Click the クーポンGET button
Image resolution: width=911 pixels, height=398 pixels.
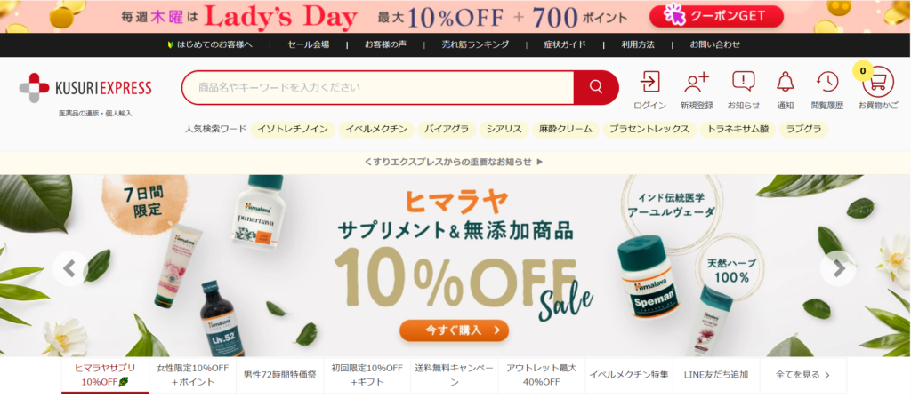(x=716, y=16)
